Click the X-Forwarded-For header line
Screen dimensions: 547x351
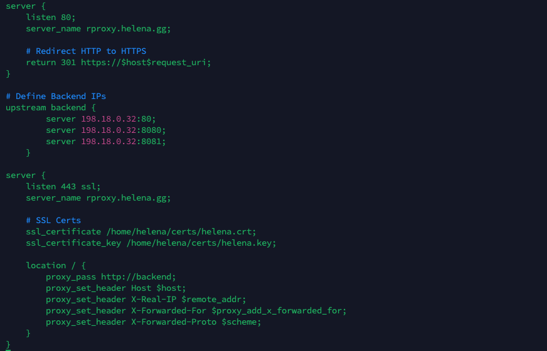[x=196, y=310]
